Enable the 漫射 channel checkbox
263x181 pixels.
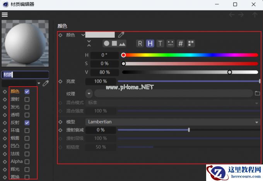27,99
